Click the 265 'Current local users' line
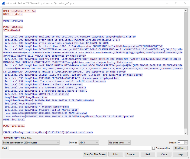 44,88
